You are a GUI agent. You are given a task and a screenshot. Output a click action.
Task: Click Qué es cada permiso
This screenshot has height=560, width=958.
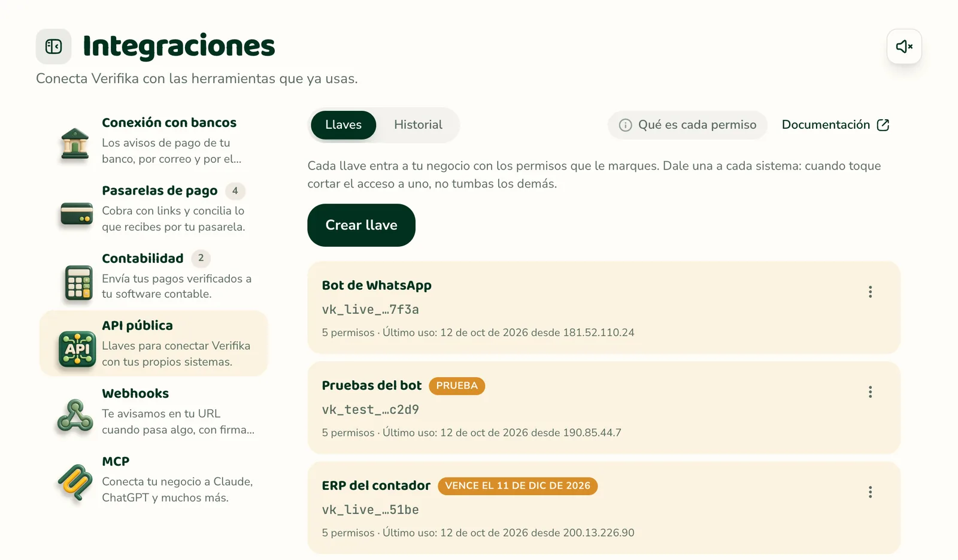coord(687,125)
